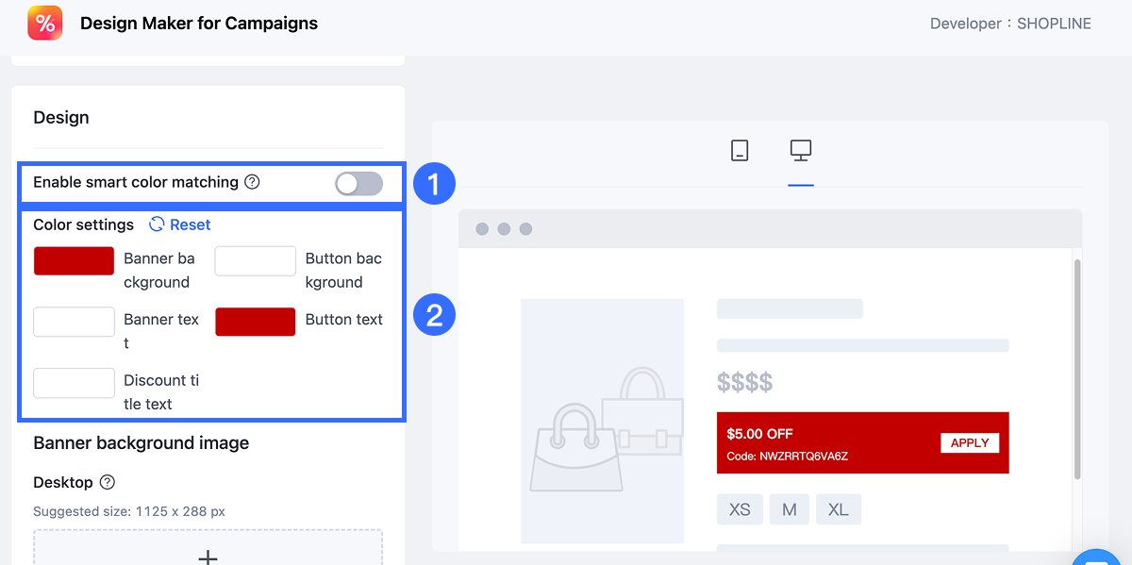Open the Button background color swatch

pos(256,261)
